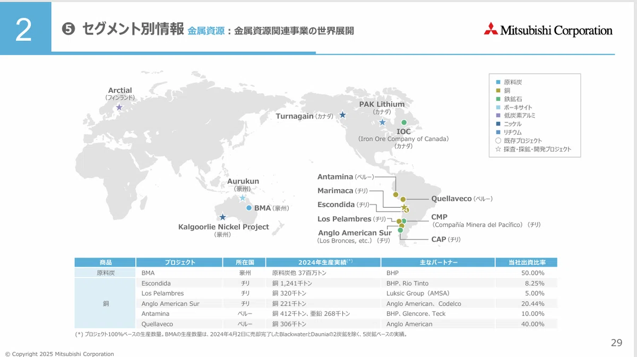This screenshot has height=357, width=637.
Task: Select the blue BMA circle marker
Action: (x=248, y=208)
